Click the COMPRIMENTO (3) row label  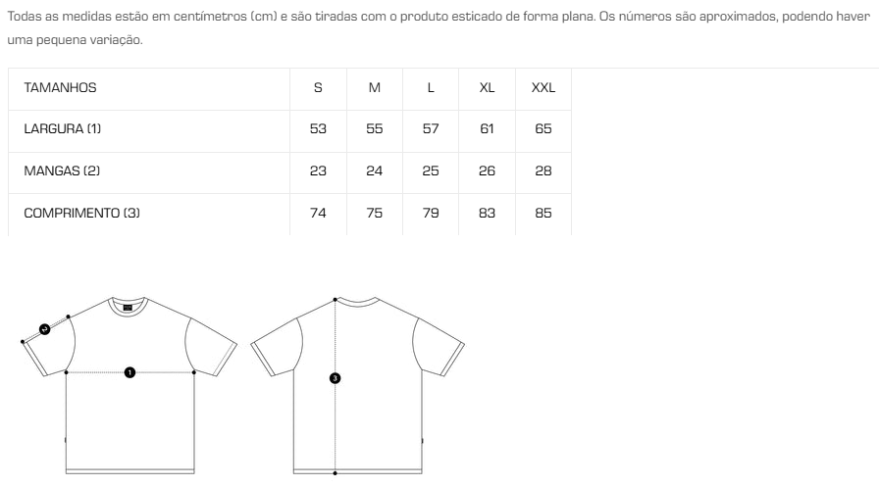[x=81, y=214]
